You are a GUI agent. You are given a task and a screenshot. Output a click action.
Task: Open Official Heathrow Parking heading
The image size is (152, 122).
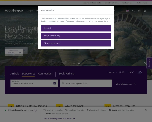(x=31, y=106)
